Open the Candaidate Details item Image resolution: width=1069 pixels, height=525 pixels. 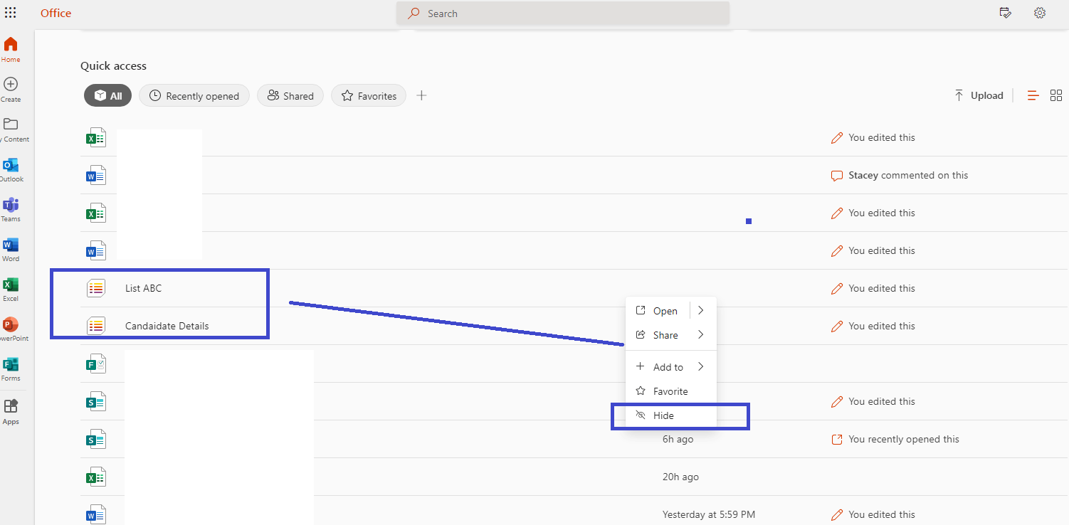167,326
